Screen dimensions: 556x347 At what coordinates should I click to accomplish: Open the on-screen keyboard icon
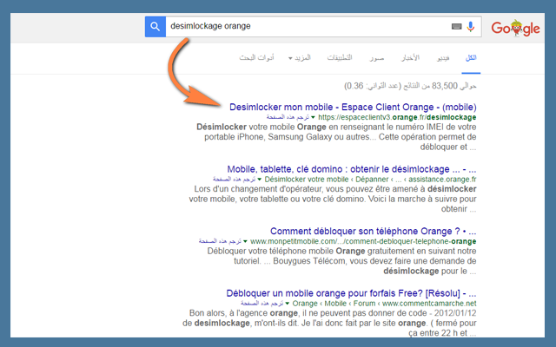pos(457,27)
